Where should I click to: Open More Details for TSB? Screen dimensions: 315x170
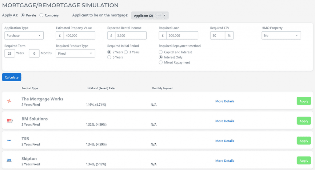[225, 141]
